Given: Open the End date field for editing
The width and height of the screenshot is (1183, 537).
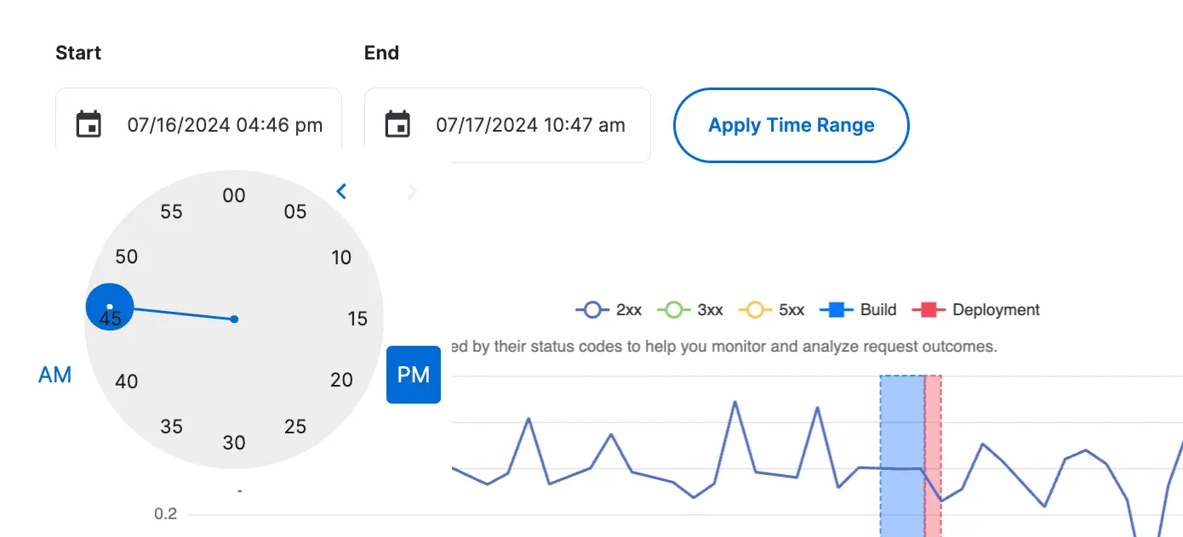Looking at the screenshot, I should [529, 124].
